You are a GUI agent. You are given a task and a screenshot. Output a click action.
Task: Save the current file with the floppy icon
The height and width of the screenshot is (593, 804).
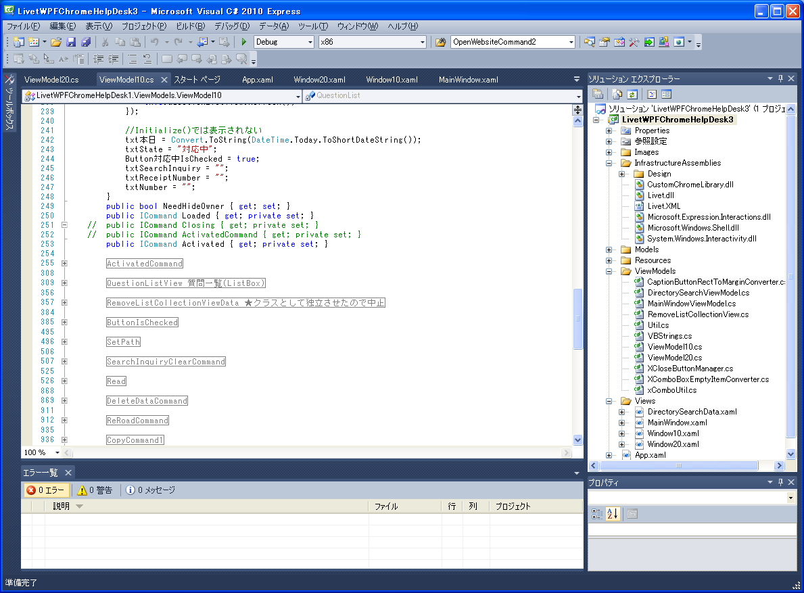coord(71,42)
